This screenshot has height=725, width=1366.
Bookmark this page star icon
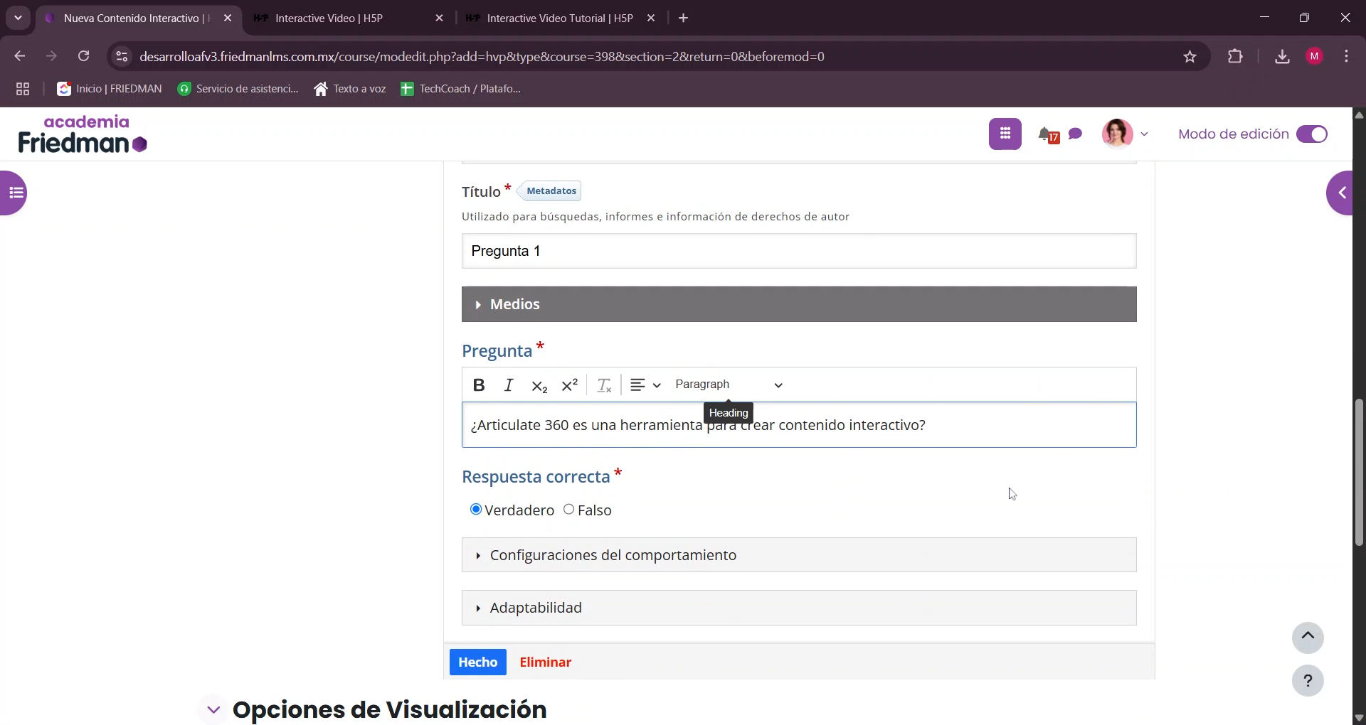coord(1190,57)
